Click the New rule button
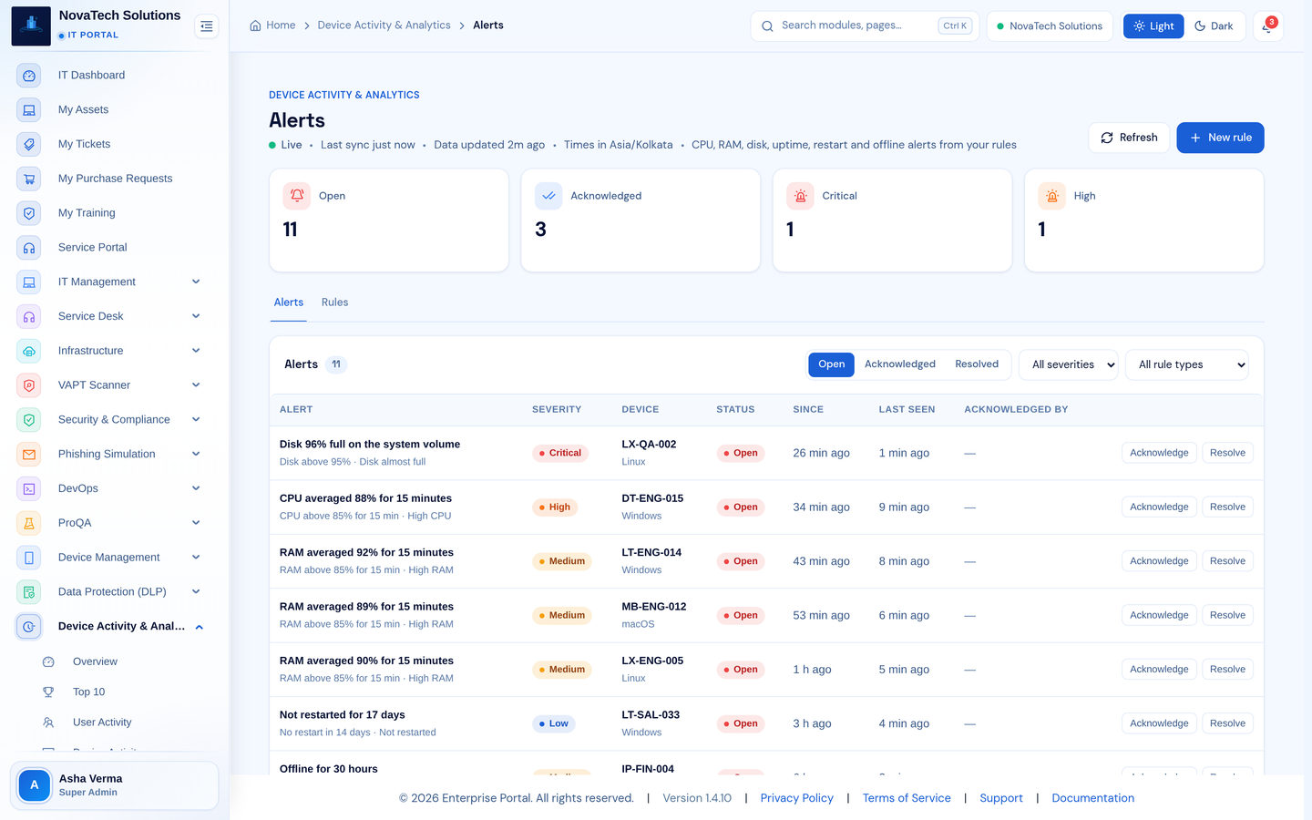The width and height of the screenshot is (1312, 820). [1220, 138]
